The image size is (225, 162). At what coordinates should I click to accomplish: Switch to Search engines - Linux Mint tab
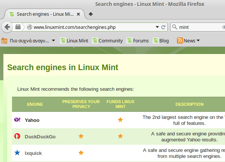[45, 14]
